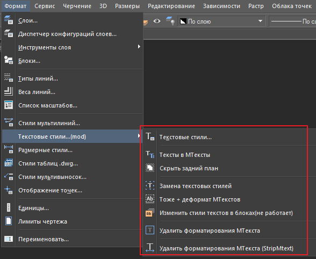Toggle the eye visibility icon in toolbar

point(157,21)
